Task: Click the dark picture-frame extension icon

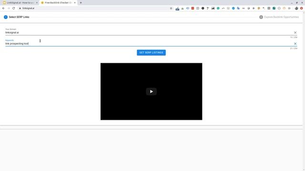Action: (213, 9)
